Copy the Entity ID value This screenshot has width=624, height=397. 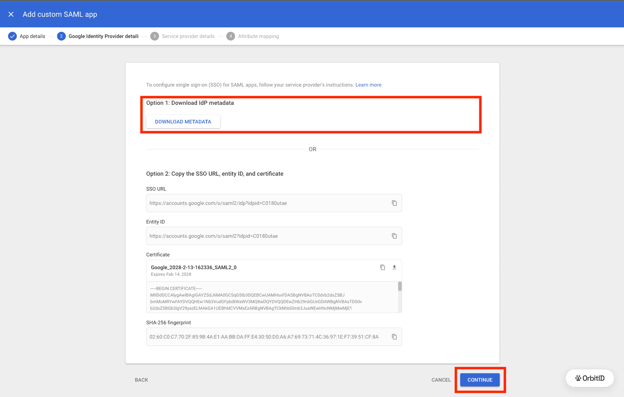394,236
